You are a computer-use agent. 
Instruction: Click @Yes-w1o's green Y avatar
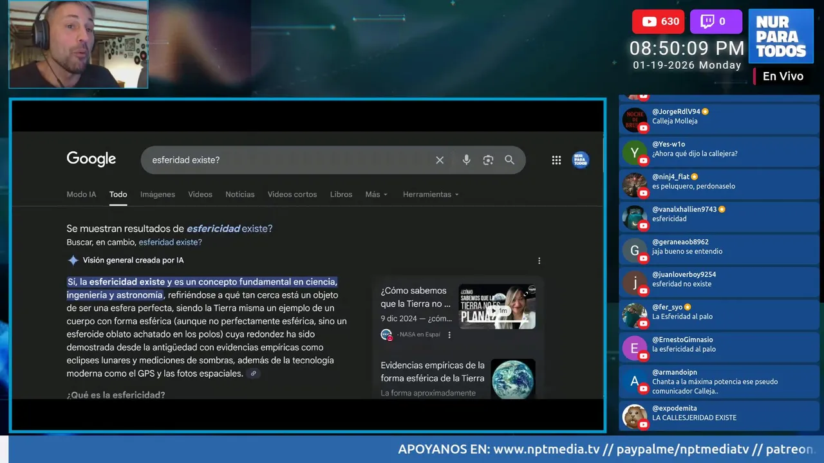point(635,152)
